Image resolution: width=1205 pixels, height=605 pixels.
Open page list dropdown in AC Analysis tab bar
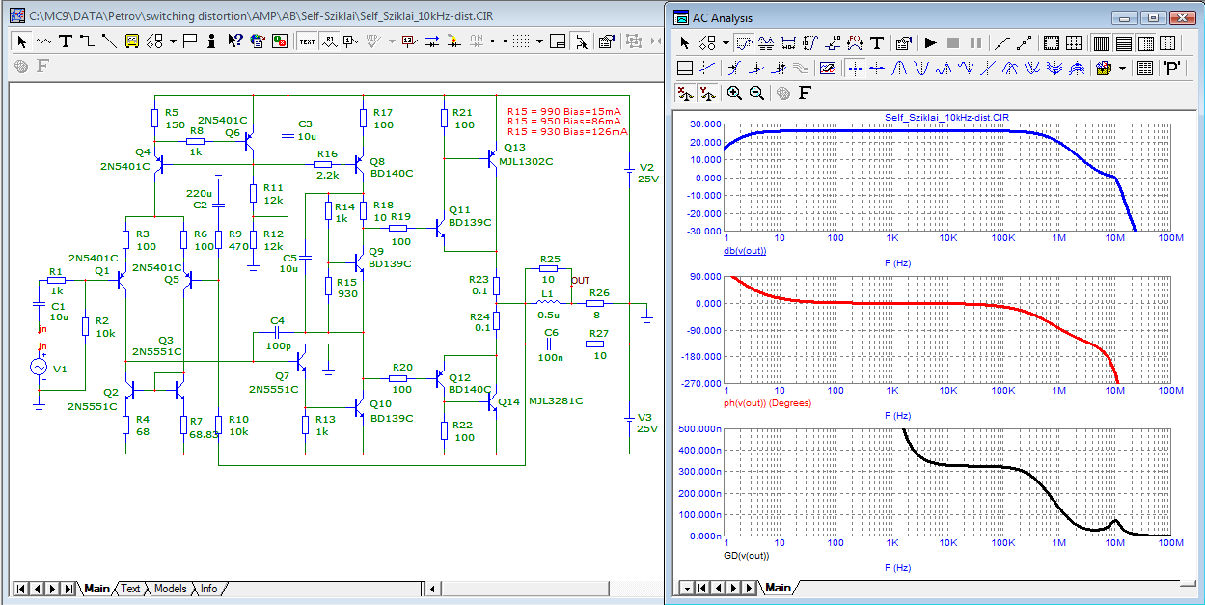point(687,588)
